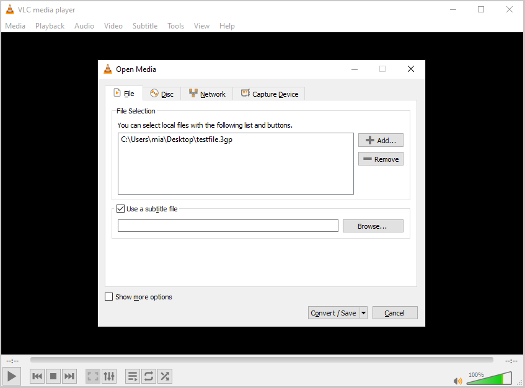The image size is (525, 388).
Task: Select testfile.3gp entry in file list
Action: coord(177,139)
